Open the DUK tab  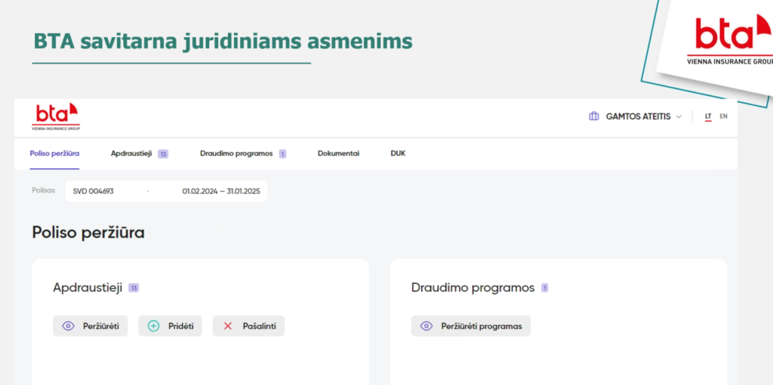click(x=398, y=153)
